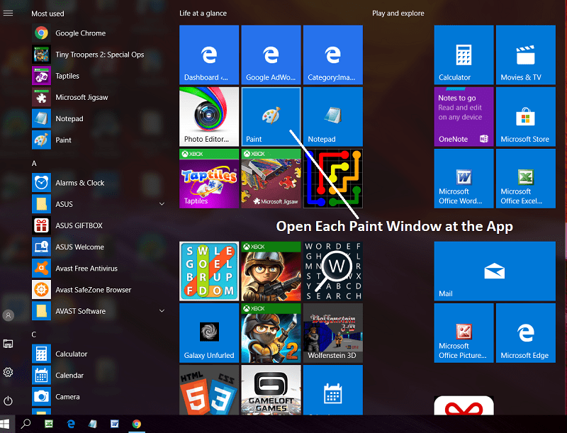
Task: Open the Word Search tile
Action: 332,271
